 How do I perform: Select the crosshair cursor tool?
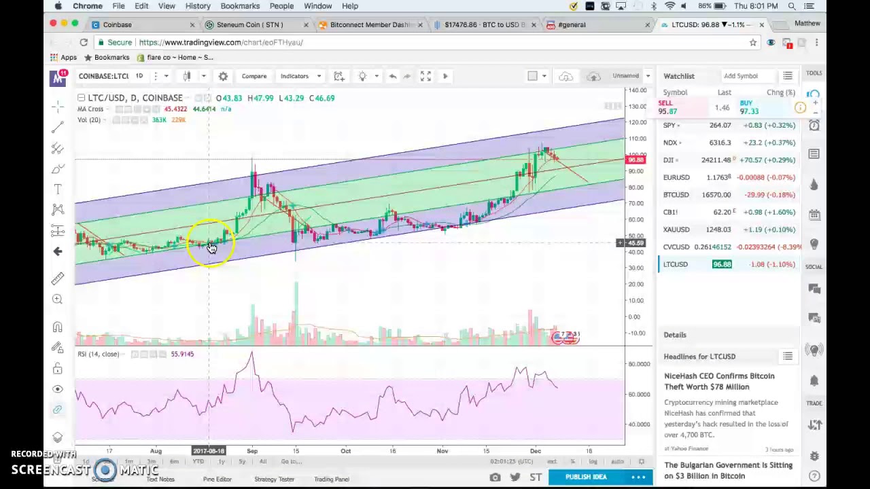[58, 106]
